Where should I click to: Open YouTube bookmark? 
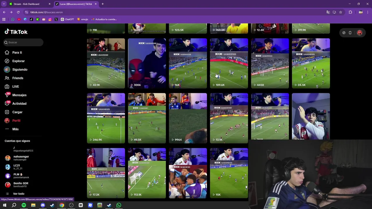pyautogui.click(x=19, y=19)
